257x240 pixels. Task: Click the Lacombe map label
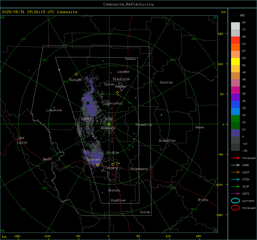click(123, 72)
